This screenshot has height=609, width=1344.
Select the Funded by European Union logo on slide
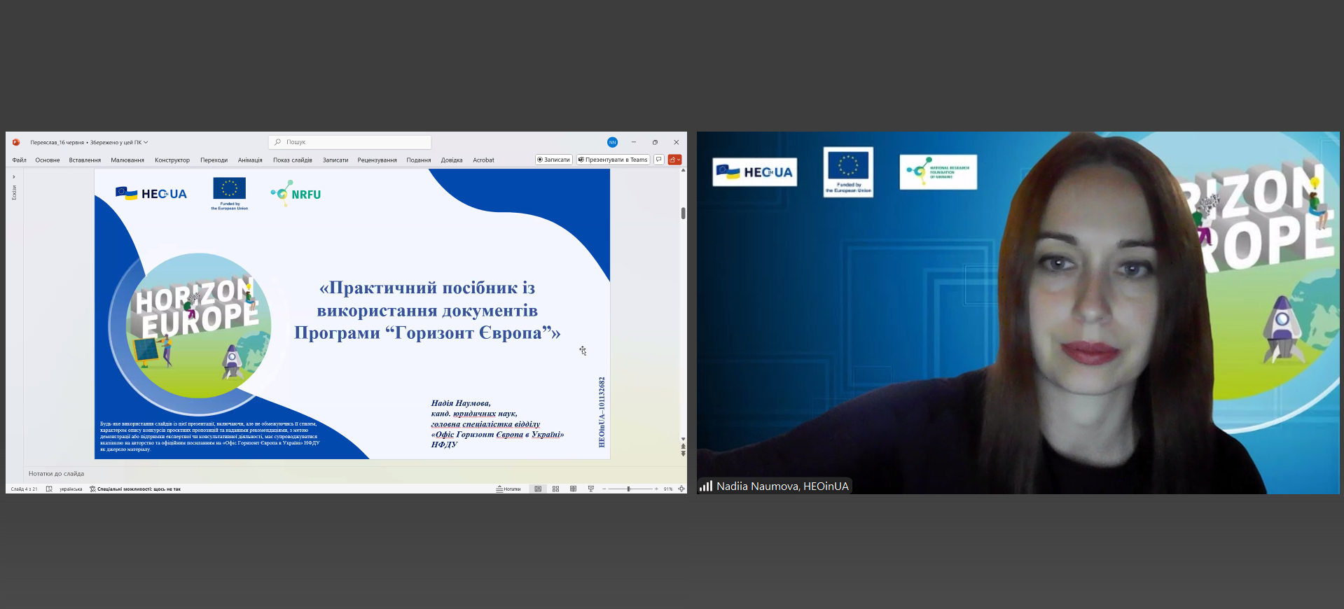[230, 194]
